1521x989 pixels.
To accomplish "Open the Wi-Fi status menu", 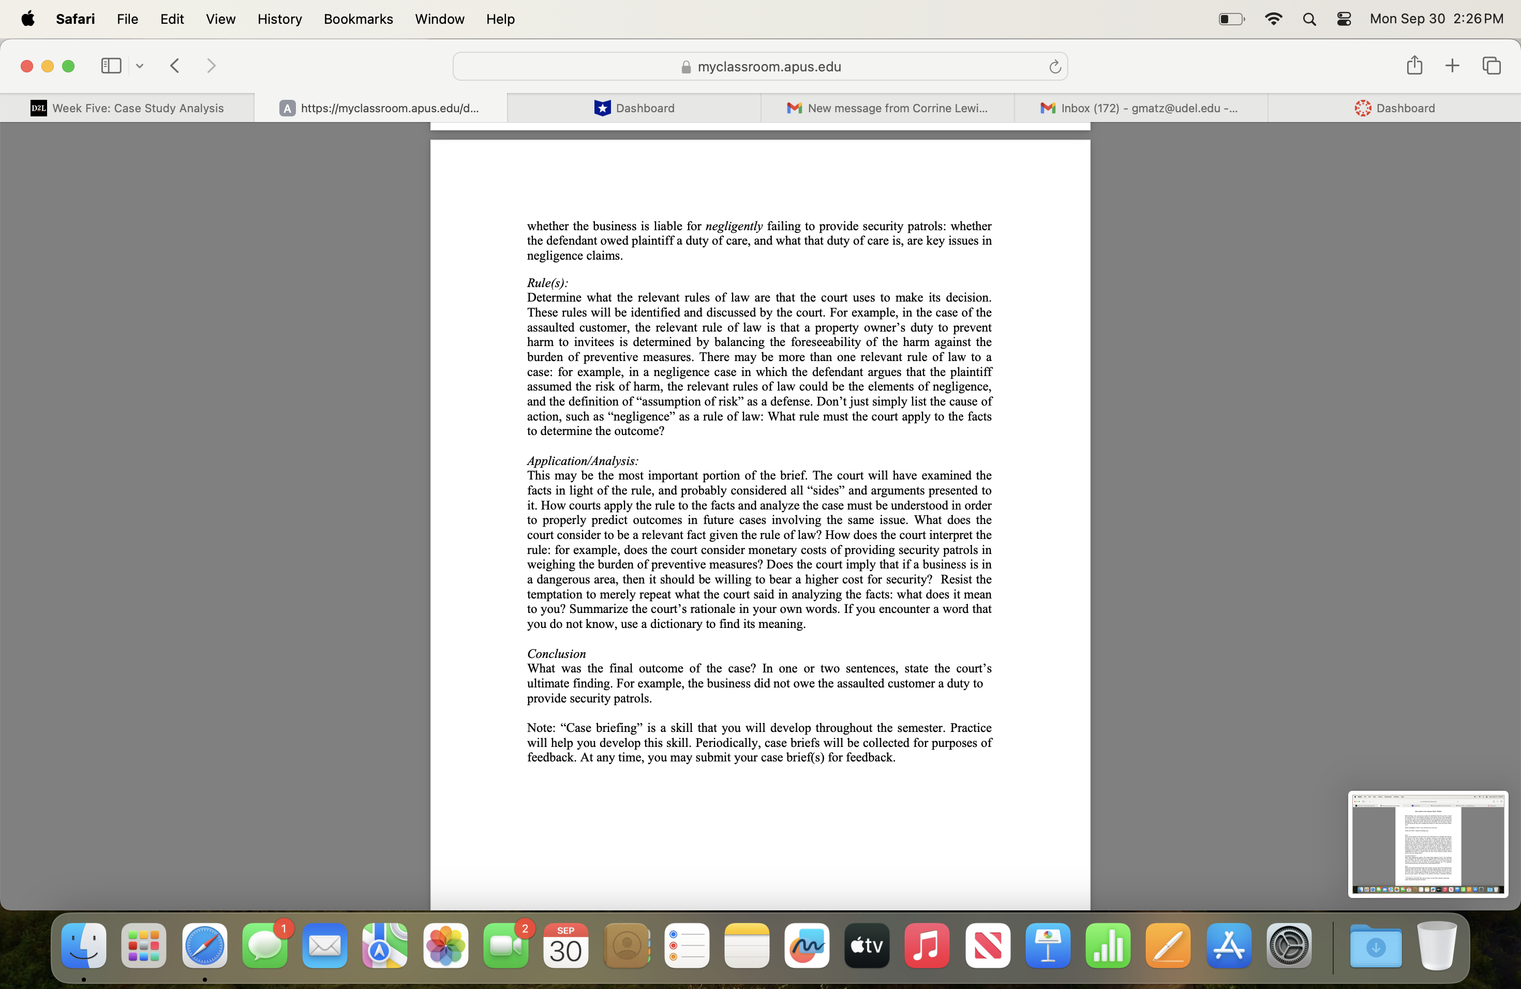I will point(1273,19).
